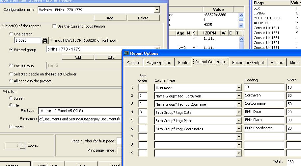
Task: Click Add button under Configuration name
Action: coord(110,18)
